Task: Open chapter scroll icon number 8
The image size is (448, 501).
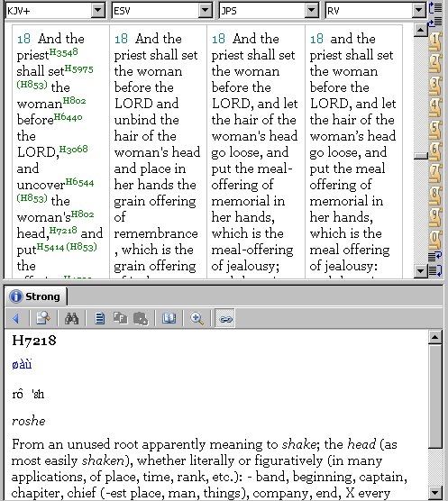Action: coord(434,196)
